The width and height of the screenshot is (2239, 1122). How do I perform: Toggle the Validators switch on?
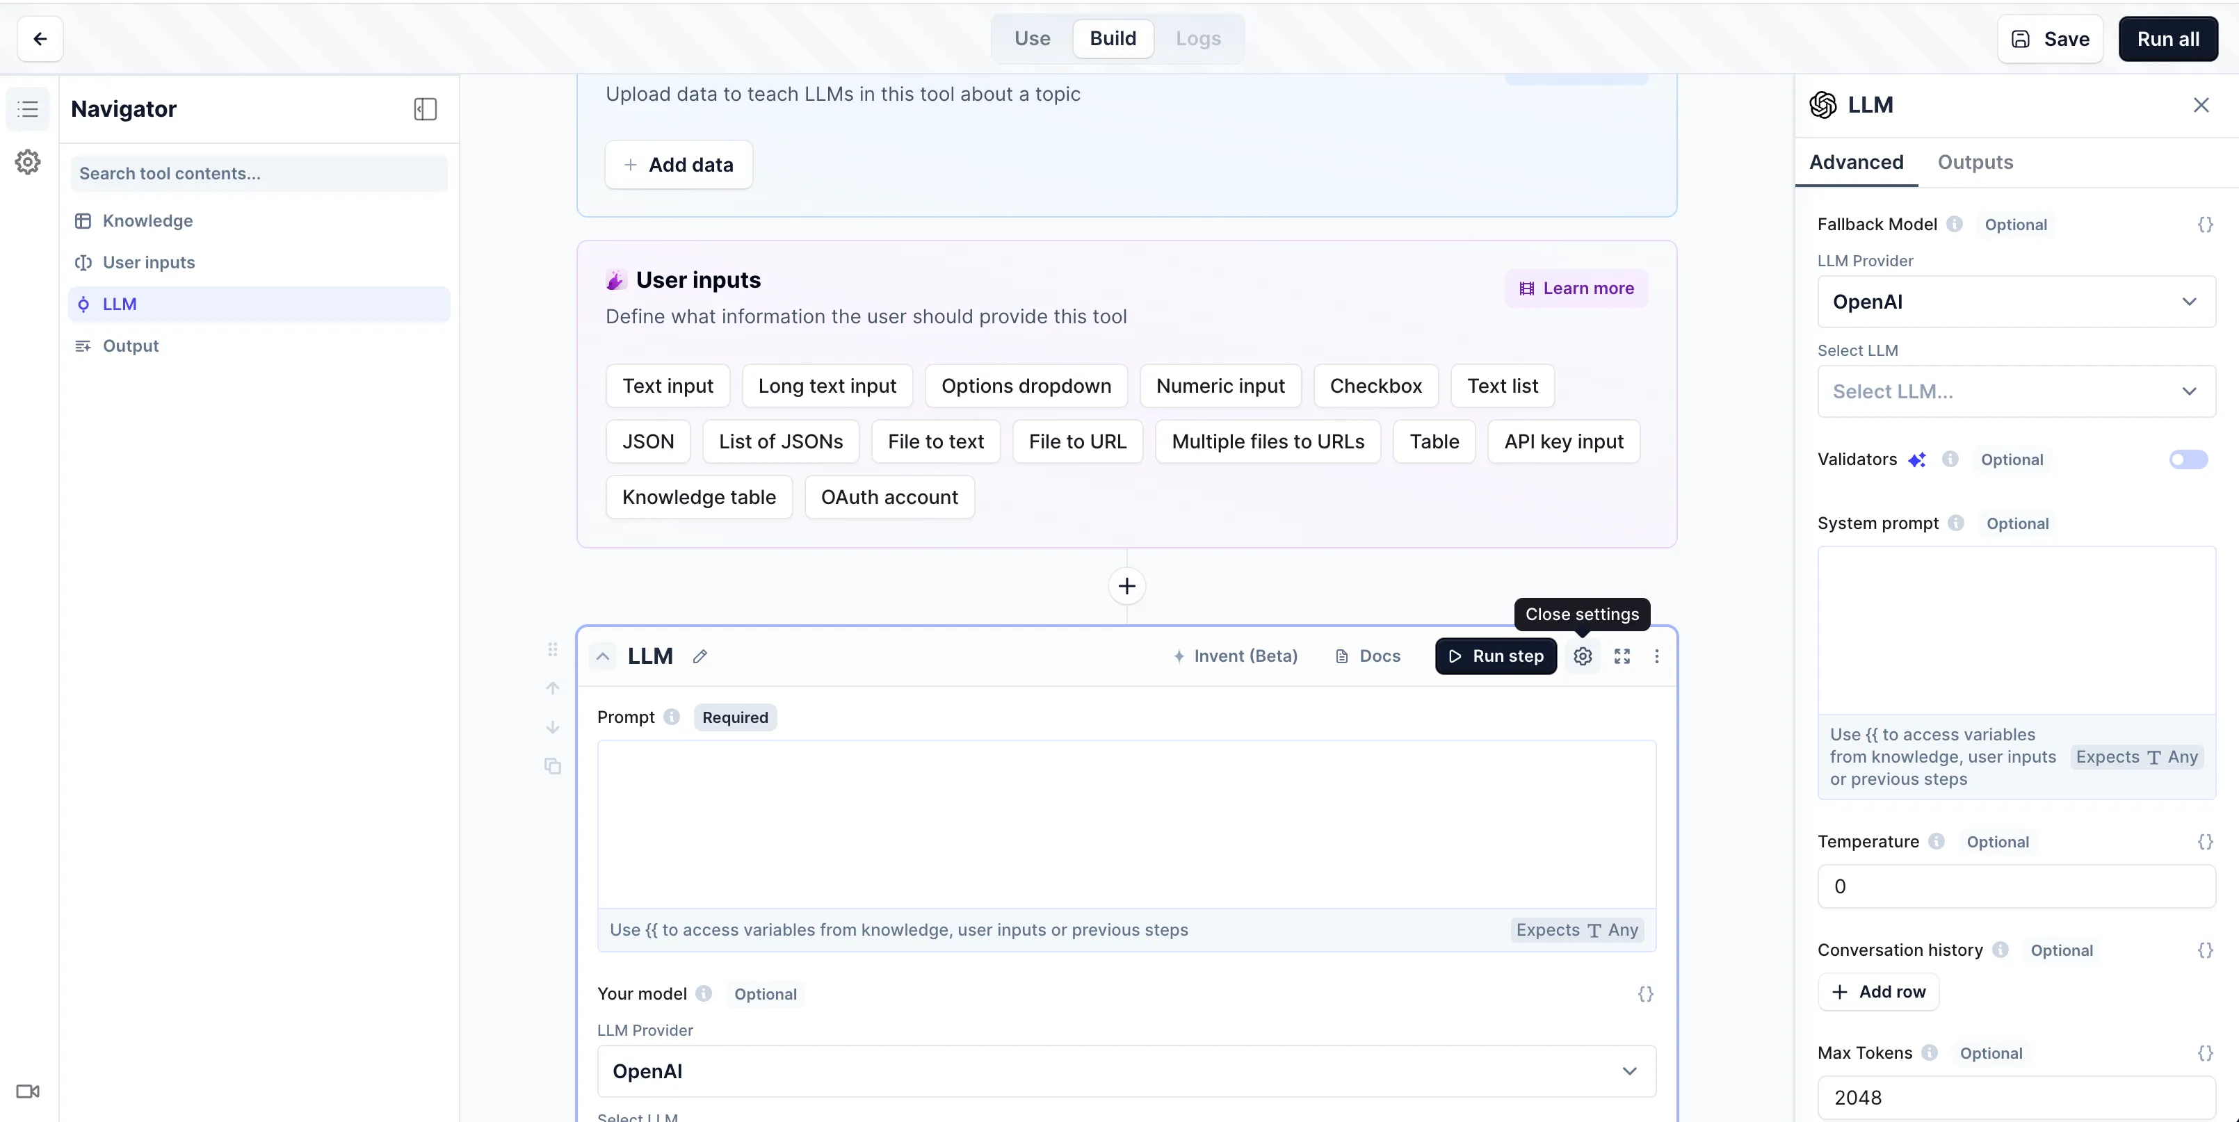pyautogui.click(x=2188, y=459)
